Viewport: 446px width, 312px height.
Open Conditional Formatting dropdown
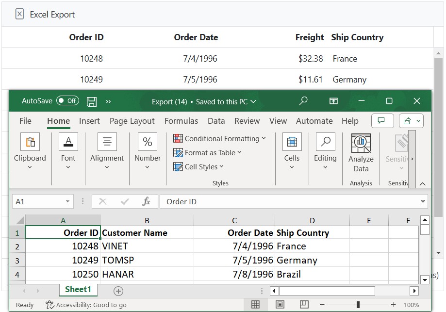(219, 138)
